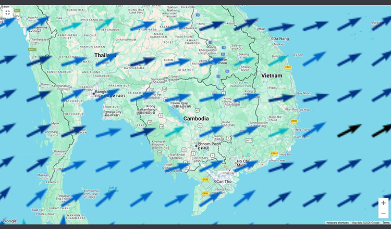Click the Can Tho city label
The height and width of the screenshot is (229, 391).
pos(224,182)
